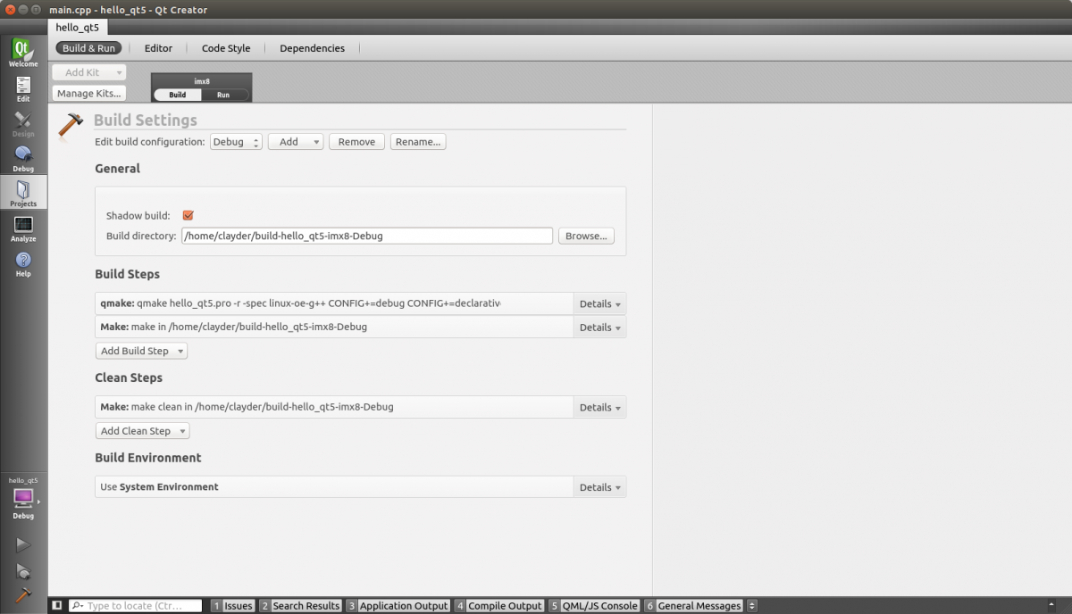This screenshot has width=1072, height=614.
Task: Toggle the output pane visibility button
Action: (57, 605)
